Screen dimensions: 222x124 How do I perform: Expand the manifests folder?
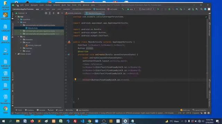pyautogui.click(x=18, y=19)
